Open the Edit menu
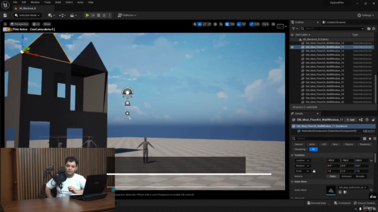This screenshot has width=378, height=212. click(x=24, y=2)
